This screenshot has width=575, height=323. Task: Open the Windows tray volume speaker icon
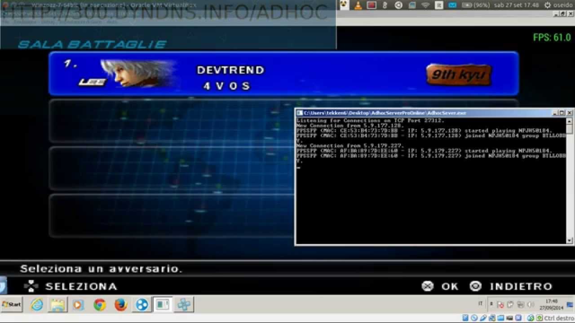(x=531, y=305)
